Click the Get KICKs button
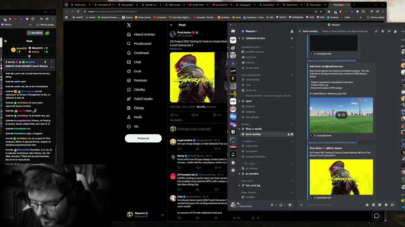The height and width of the screenshot is (227, 405). pos(35,33)
